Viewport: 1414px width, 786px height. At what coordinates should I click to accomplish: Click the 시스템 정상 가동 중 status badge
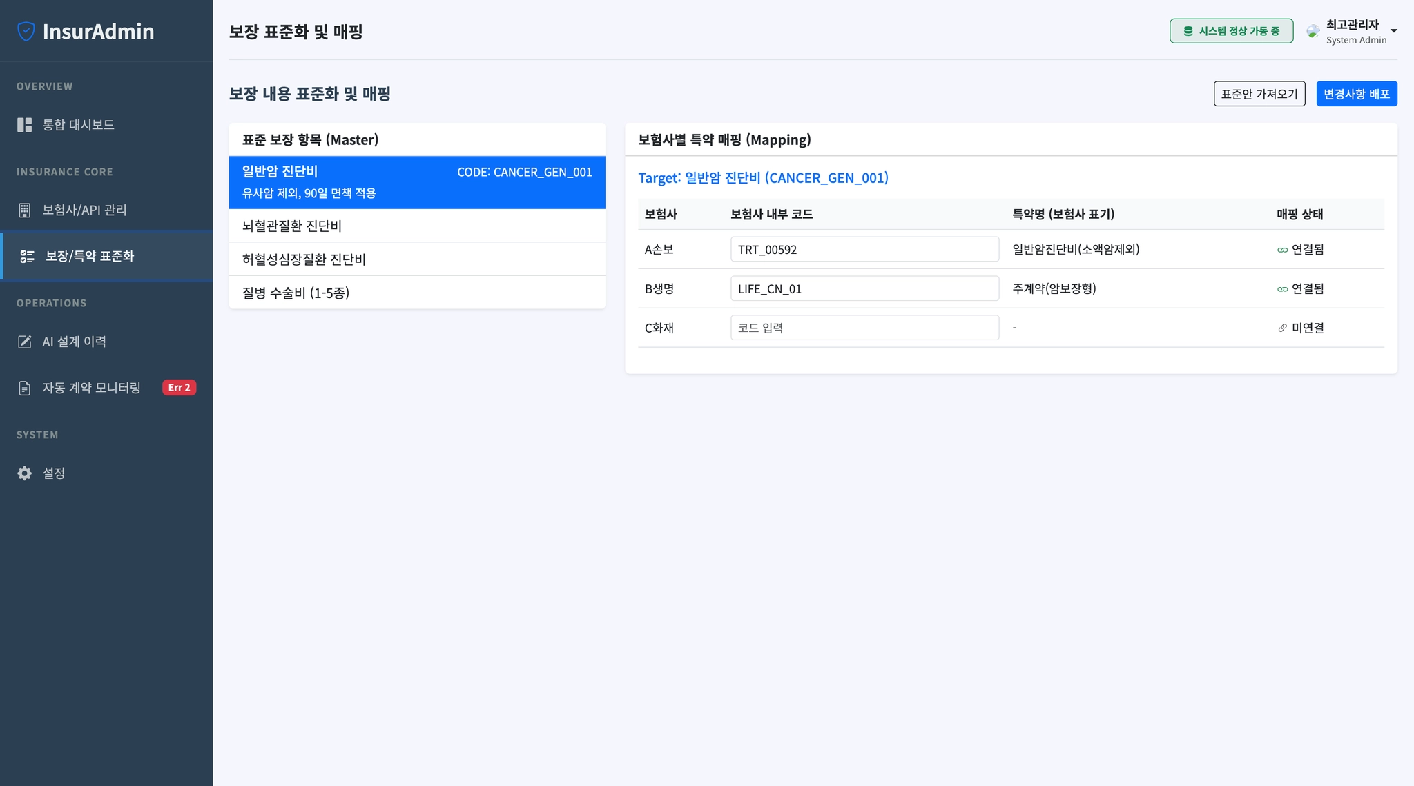(x=1231, y=31)
